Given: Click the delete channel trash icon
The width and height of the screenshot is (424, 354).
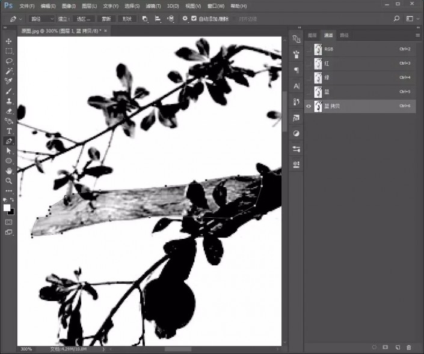Looking at the screenshot, I should (409, 347).
